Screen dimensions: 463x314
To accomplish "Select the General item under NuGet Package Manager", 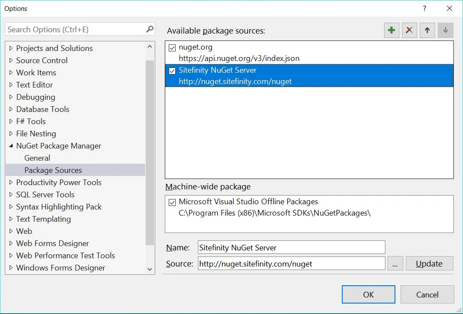I will click(37, 158).
